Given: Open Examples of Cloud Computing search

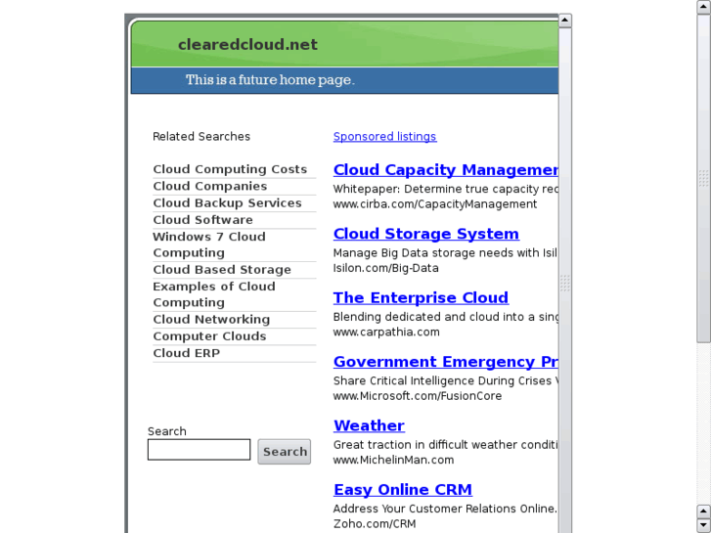Looking at the screenshot, I should (214, 294).
